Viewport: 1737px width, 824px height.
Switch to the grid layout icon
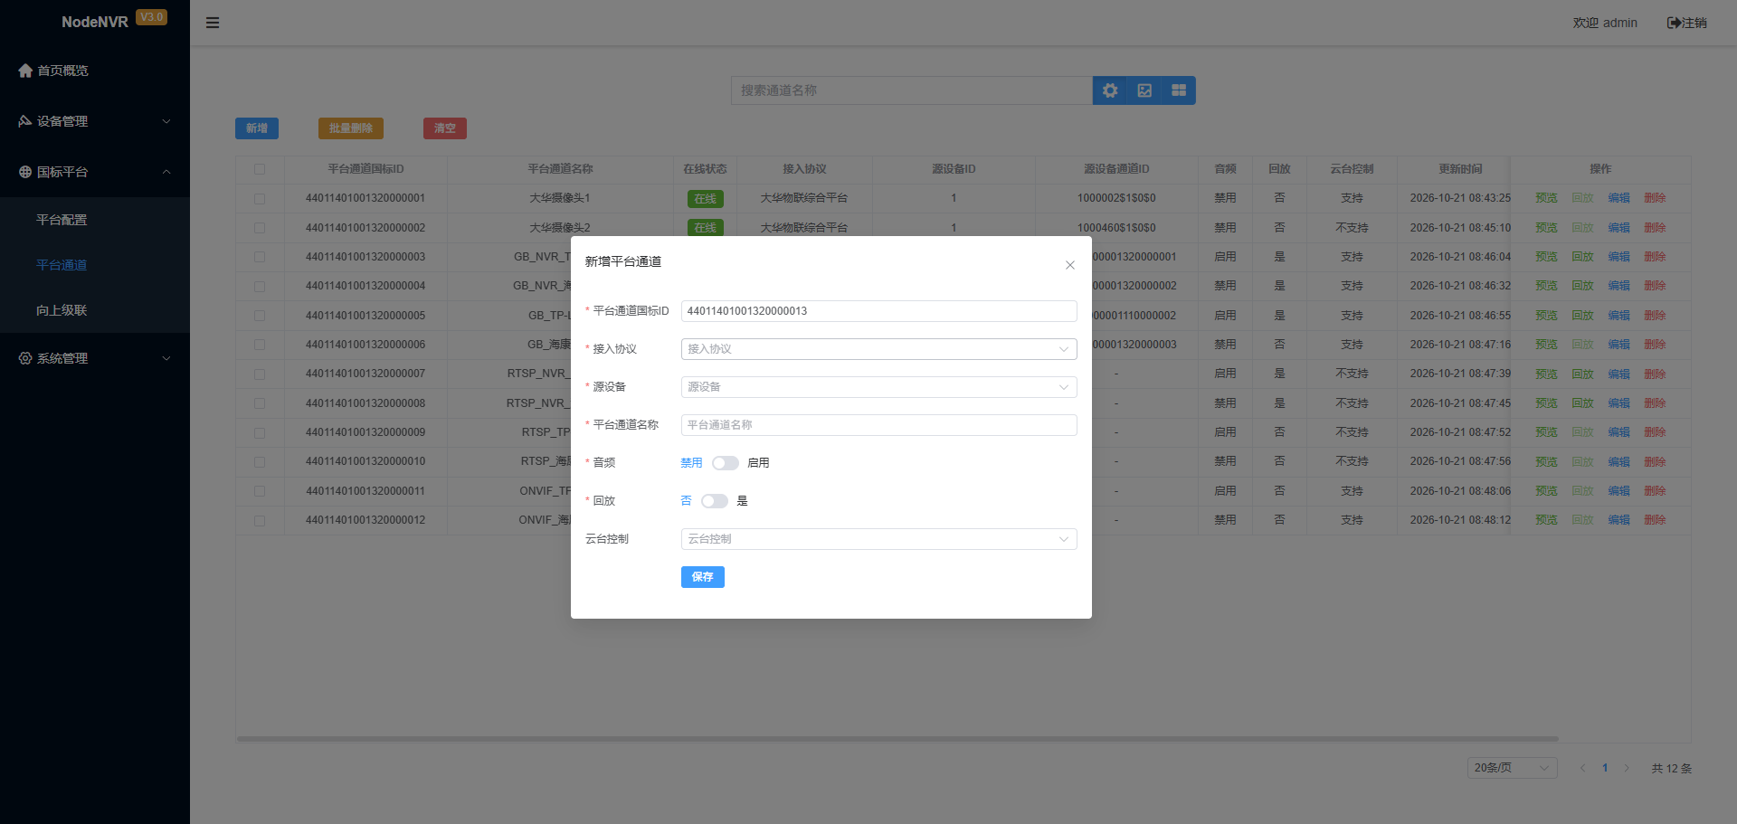pos(1179,90)
